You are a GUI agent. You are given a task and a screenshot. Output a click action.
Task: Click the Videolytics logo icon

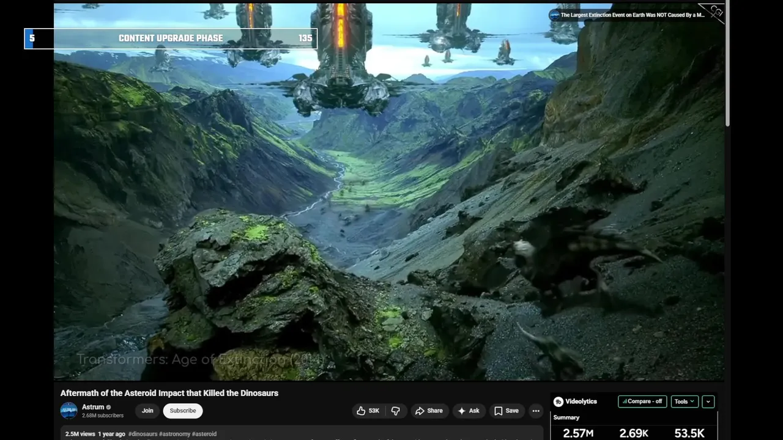pyautogui.click(x=558, y=402)
